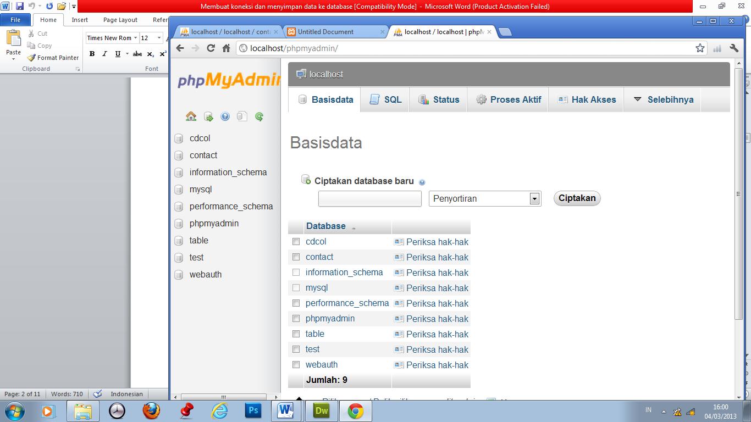Click the phpMyAdmin log out icon
751x422 pixels.
208,116
